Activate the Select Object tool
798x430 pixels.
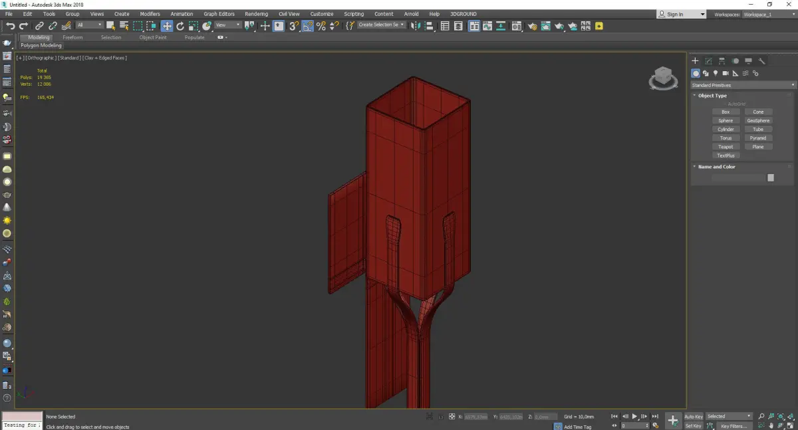110,26
